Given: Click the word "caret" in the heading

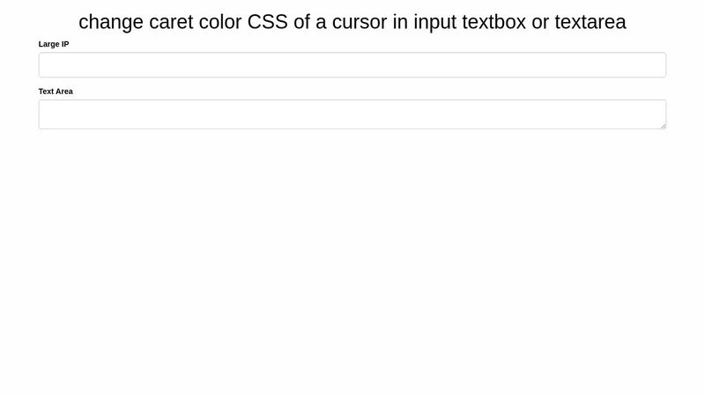Looking at the screenshot, I should pos(174,22).
